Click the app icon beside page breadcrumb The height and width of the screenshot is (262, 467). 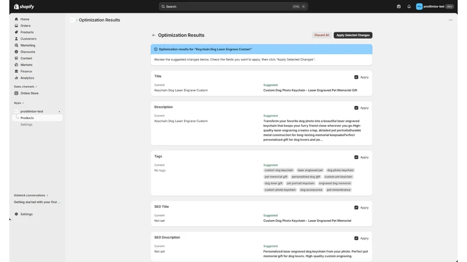(72, 20)
